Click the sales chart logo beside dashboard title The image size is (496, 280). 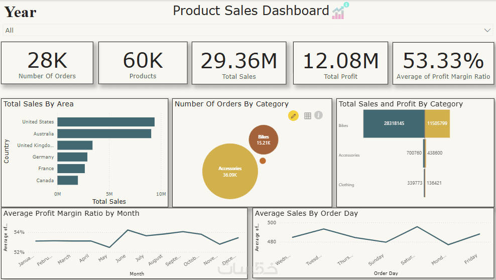point(340,11)
